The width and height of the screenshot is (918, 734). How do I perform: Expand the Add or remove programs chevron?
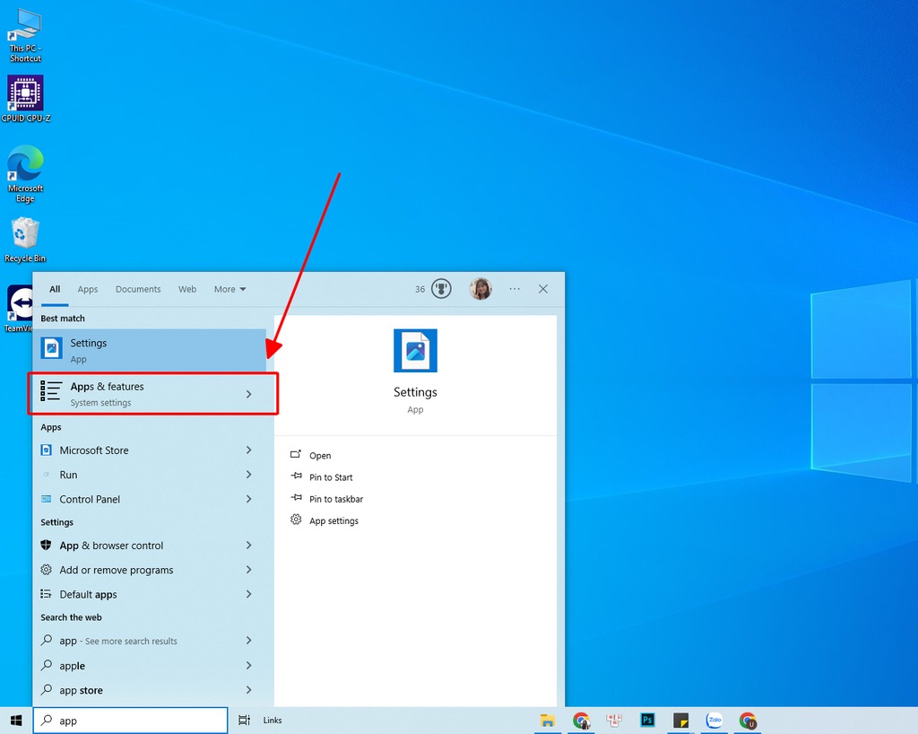click(249, 570)
